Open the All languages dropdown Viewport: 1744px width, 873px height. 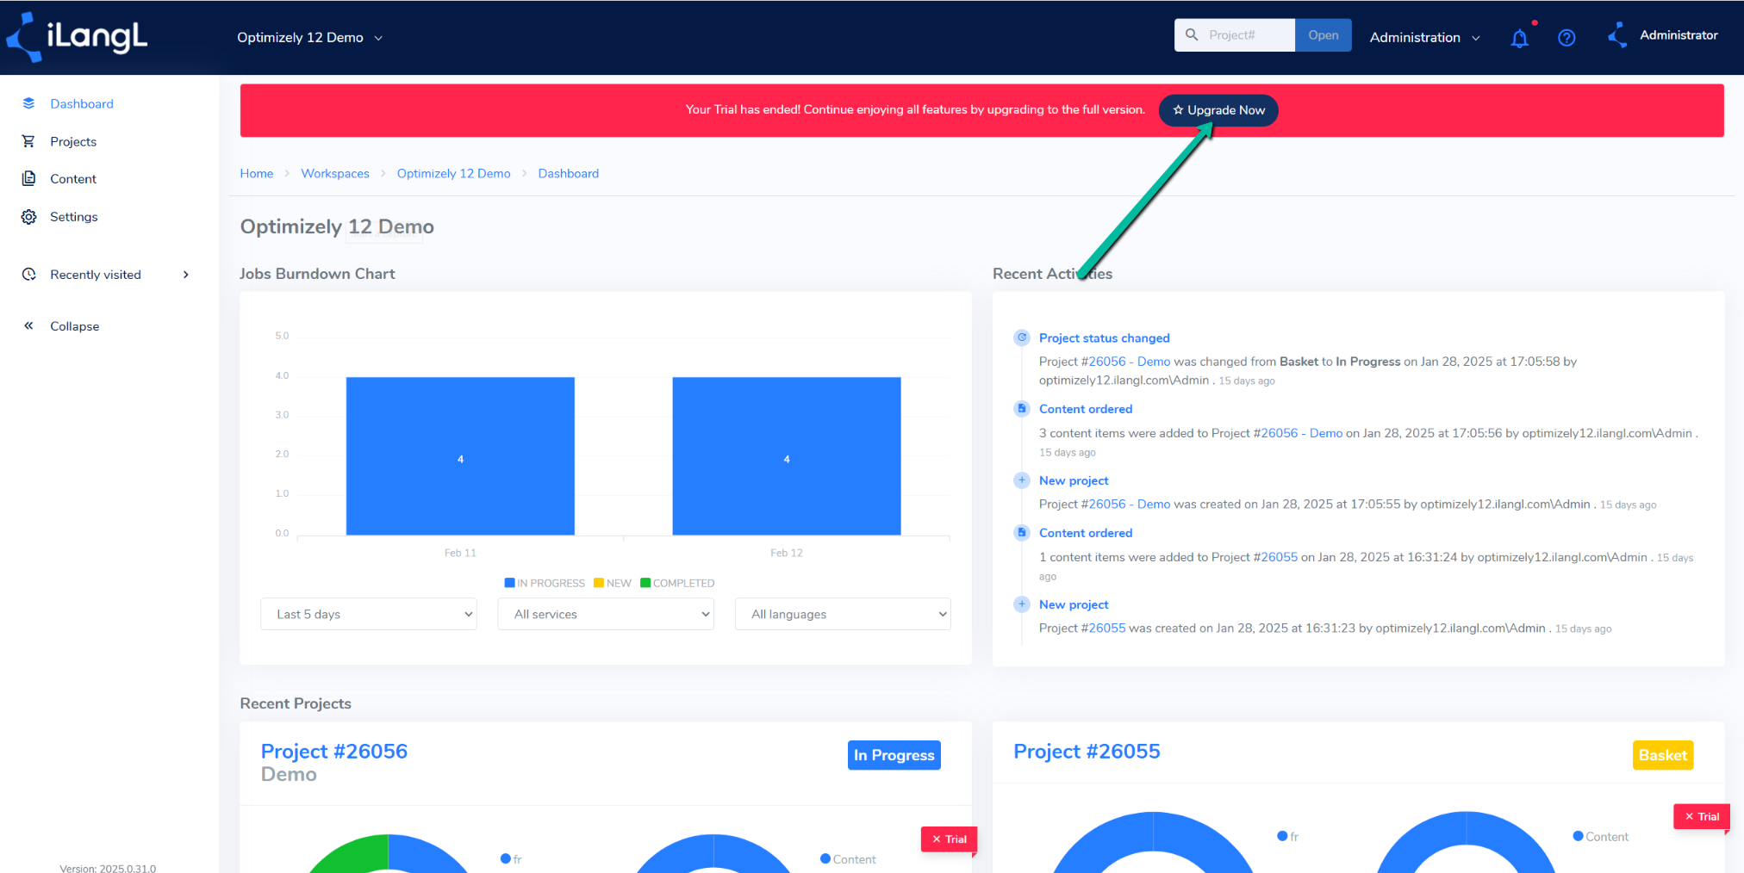pos(843,614)
